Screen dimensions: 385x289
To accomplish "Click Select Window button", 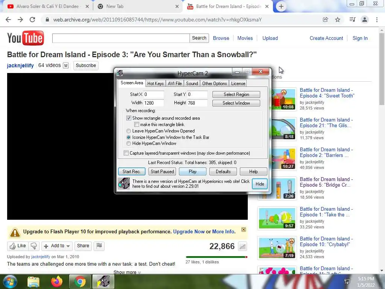I will (236, 103).
